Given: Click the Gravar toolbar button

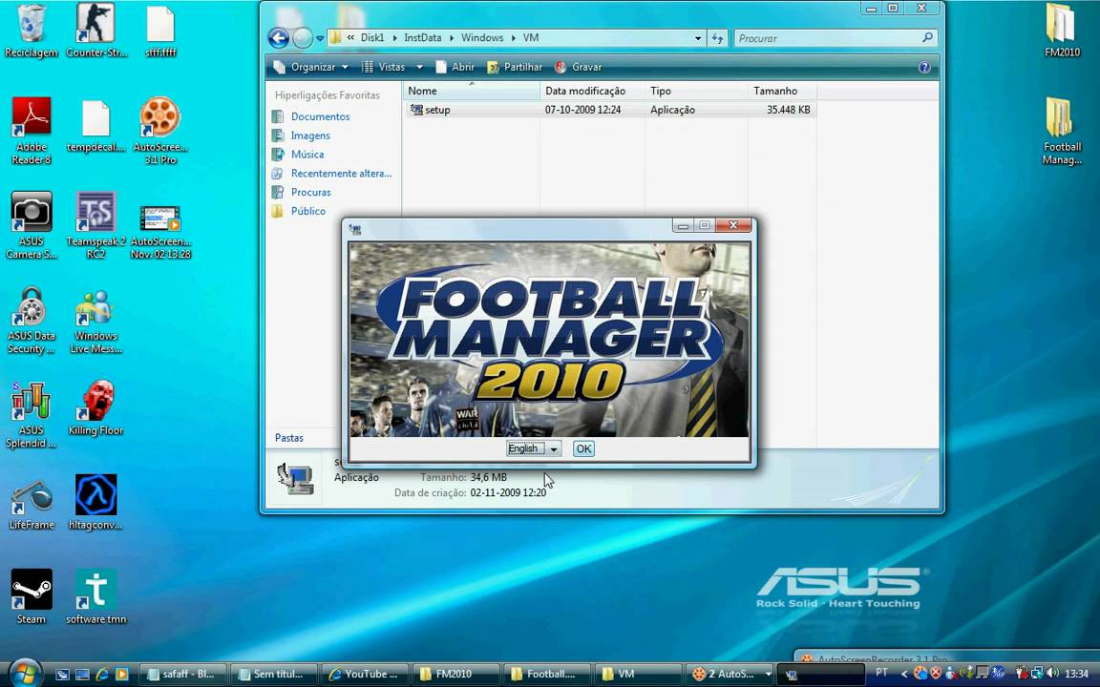Looking at the screenshot, I should [579, 68].
